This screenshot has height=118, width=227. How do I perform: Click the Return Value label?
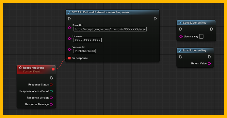pyautogui.click(x=199, y=63)
